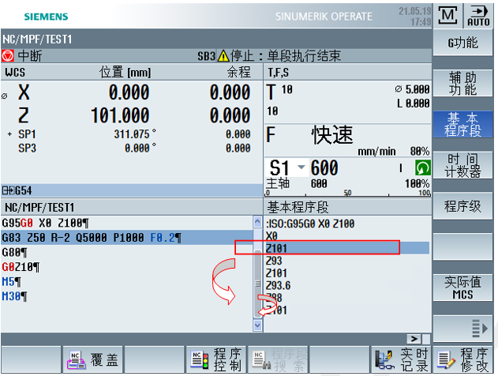Click the X axis position value 0.000

129,92
